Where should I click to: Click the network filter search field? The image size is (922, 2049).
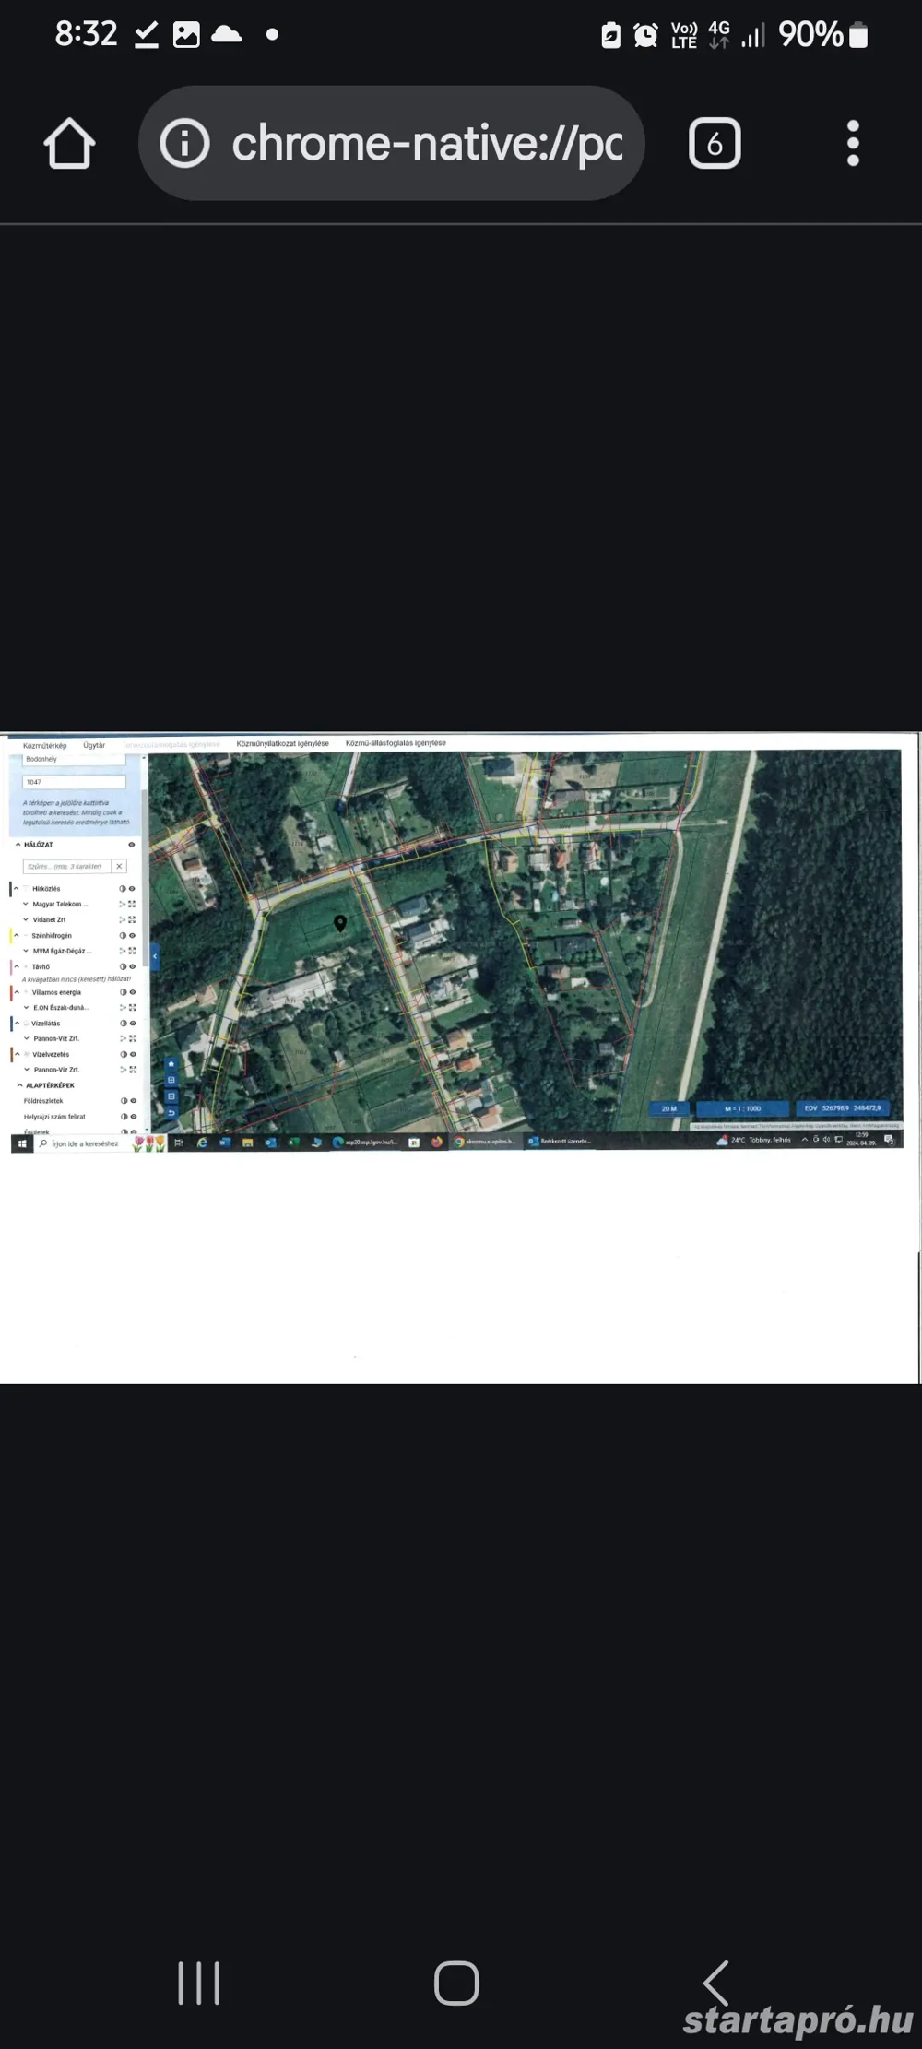pyautogui.click(x=66, y=867)
